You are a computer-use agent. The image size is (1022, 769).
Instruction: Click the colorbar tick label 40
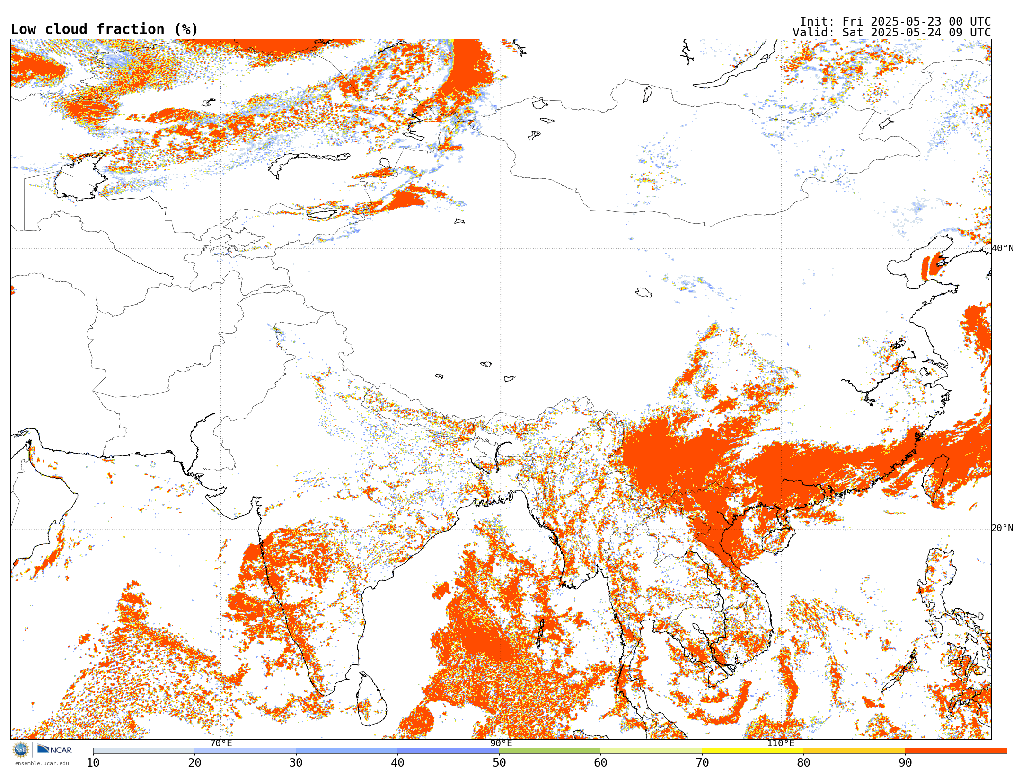pos(397,763)
